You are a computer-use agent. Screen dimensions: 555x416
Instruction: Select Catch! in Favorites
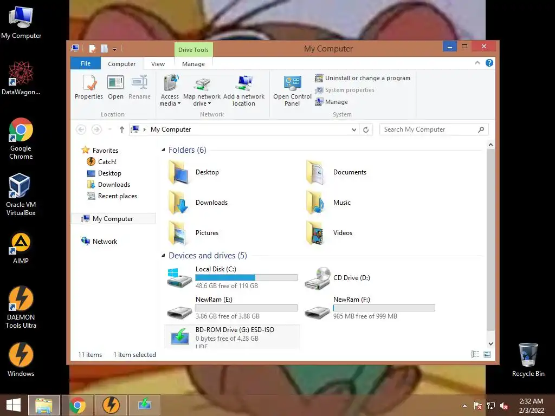pos(102,161)
